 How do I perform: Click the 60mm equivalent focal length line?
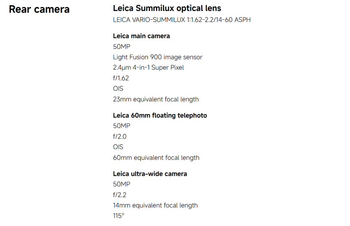[156, 158]
